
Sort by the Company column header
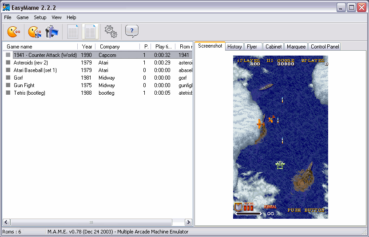(x=117, y=47)
